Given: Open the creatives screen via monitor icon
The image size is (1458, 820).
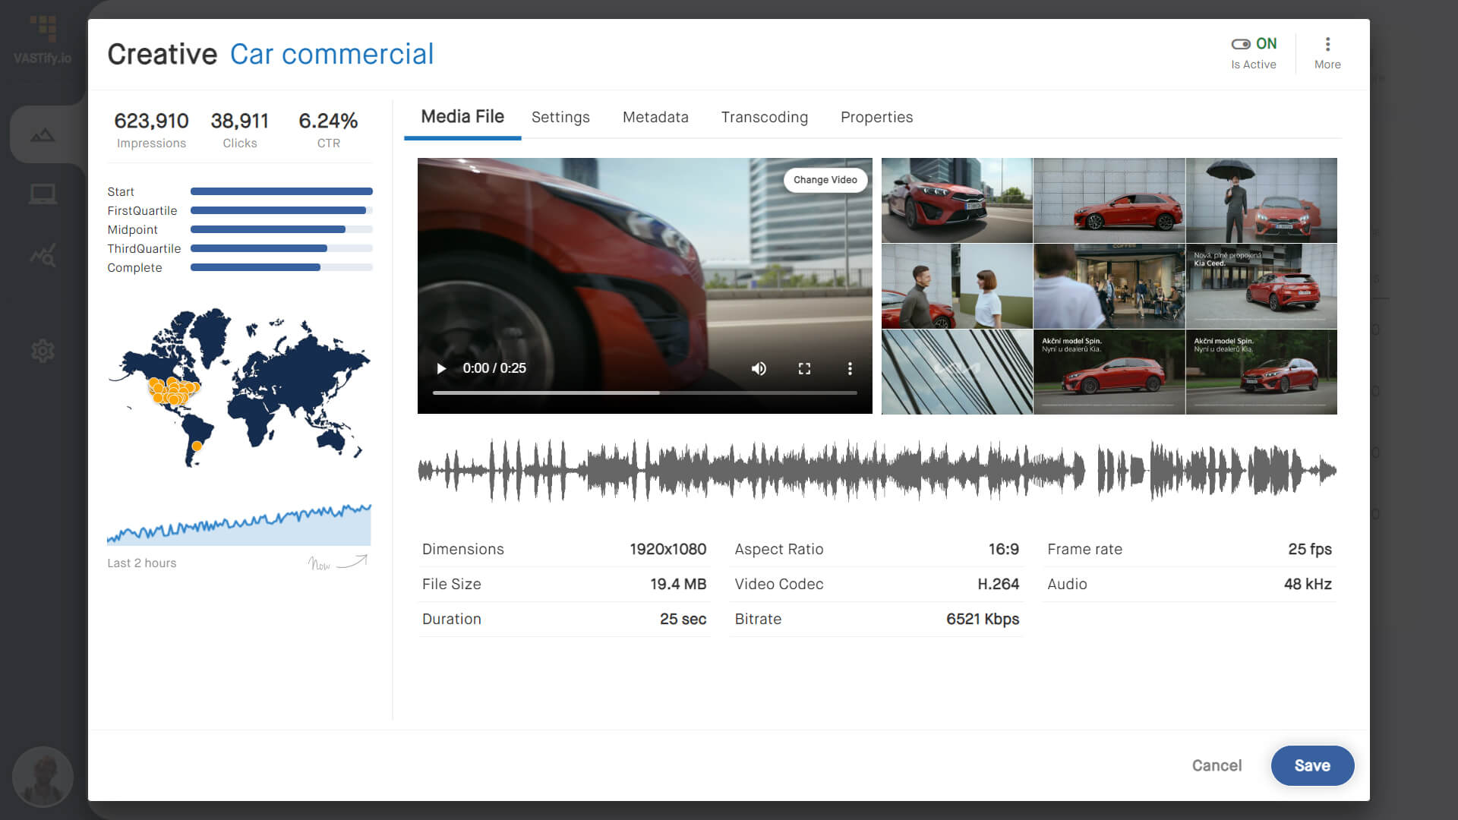Looking at the screenshot, I should tap(43, 194).
